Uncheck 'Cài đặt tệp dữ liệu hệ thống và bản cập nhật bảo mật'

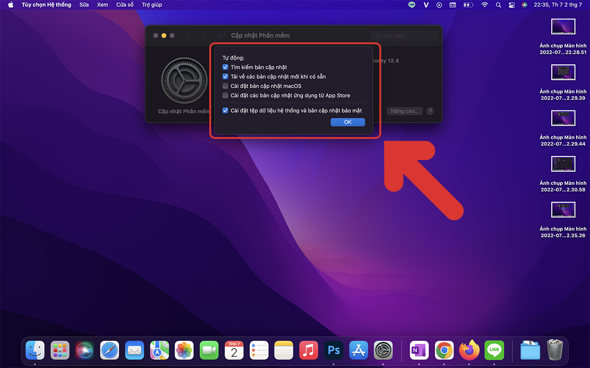(225, 110)
